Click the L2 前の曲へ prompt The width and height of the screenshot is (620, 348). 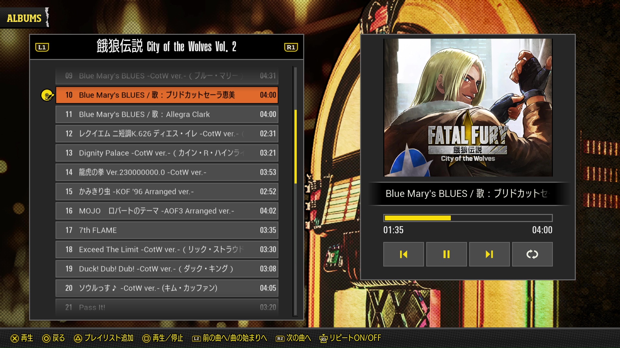coord(230,338)
